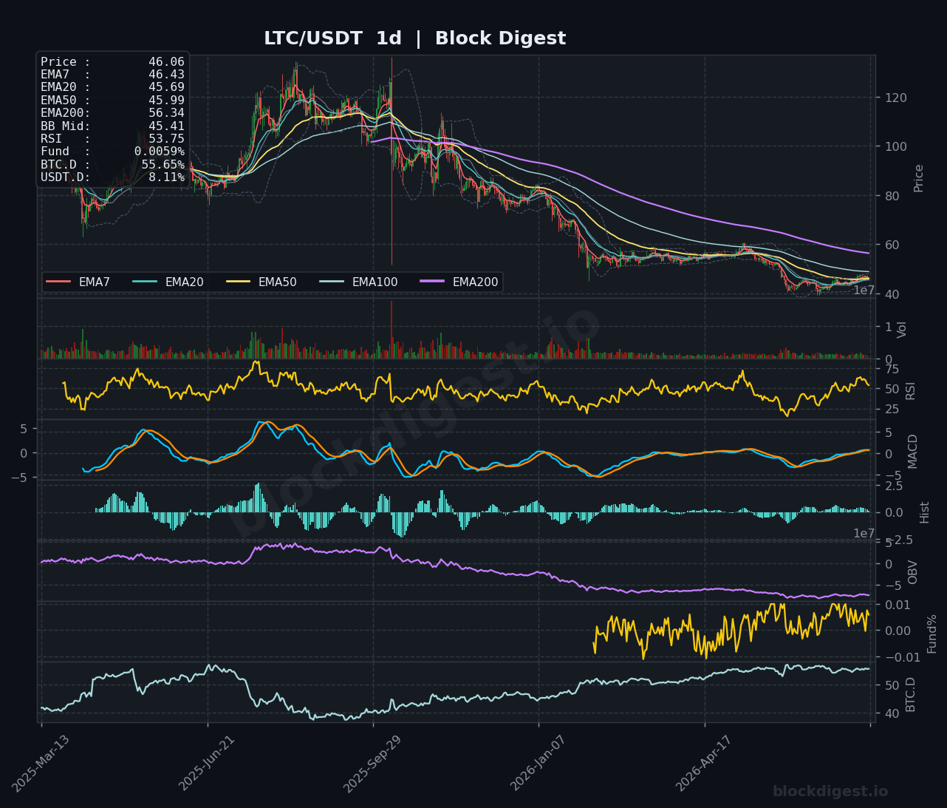Click the Fund 0.0059% row
The height and width of the screenshot is (808, 947).
(112, 152)
